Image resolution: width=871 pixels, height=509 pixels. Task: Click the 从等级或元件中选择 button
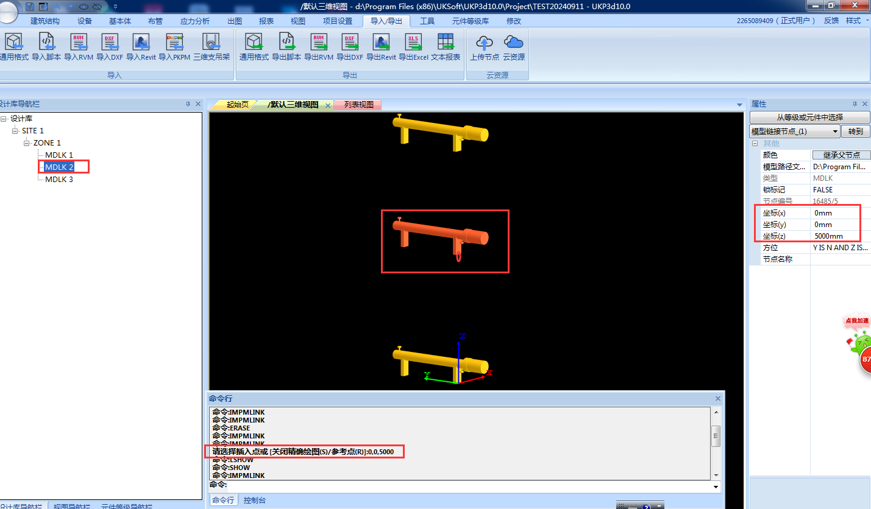pos(809,117)
